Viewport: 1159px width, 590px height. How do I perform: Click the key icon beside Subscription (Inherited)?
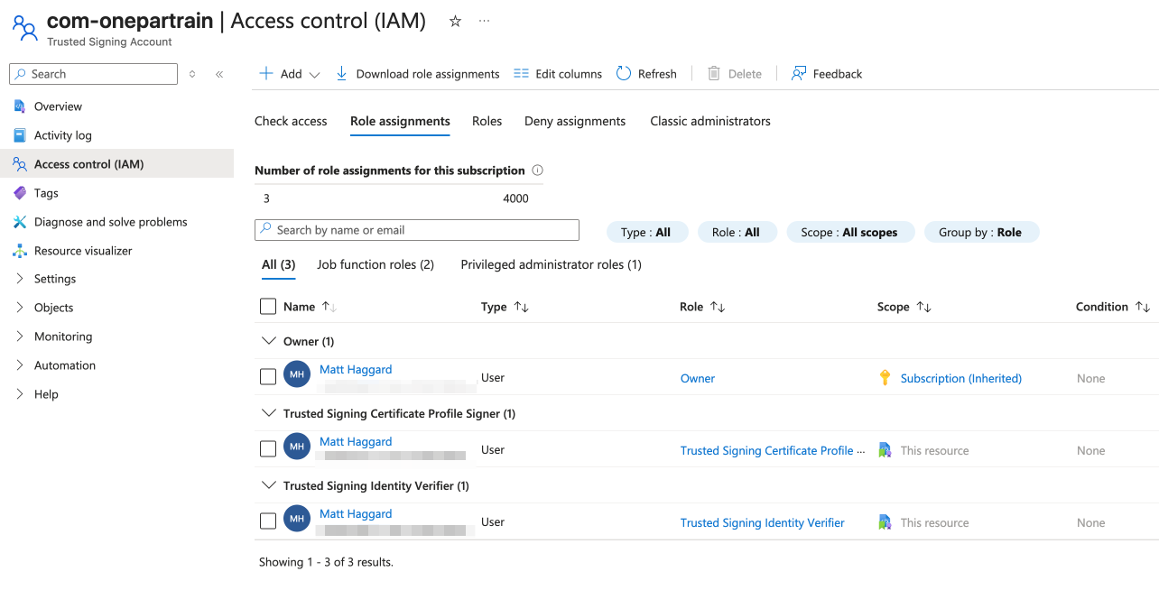pos(885,378)
